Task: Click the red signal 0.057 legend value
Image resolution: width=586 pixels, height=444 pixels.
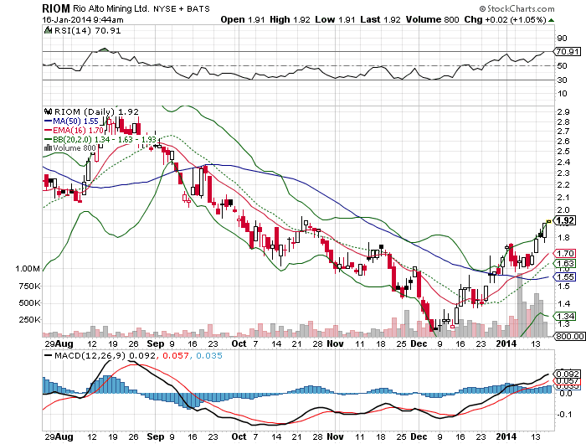Action: pos(175,356)
